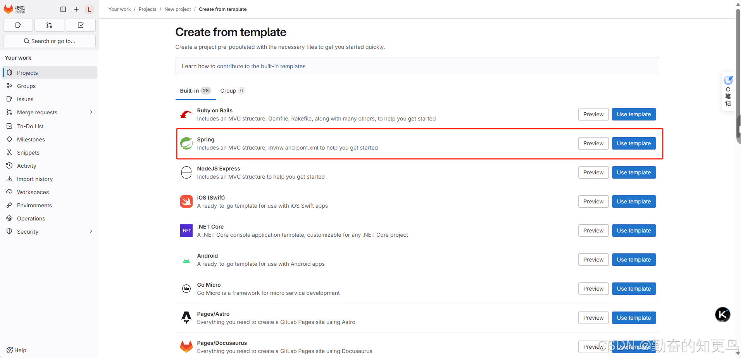741x358 pixels.
Task: Use the iOS (Swift) template
Action: point(634,201)
